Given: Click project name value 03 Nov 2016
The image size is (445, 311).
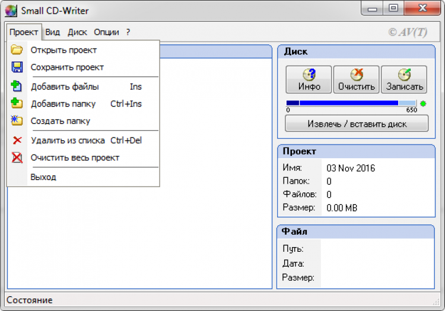Looking at the screenshot, I should click(x=351, y=168).
